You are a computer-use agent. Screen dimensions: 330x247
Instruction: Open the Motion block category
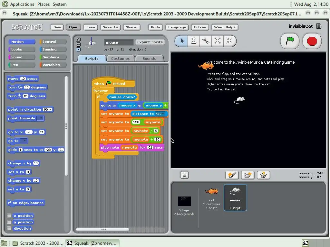click(x=22, y=41)
